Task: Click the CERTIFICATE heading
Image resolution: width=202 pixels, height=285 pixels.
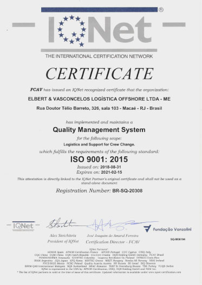Action: [x=100, y=74]
